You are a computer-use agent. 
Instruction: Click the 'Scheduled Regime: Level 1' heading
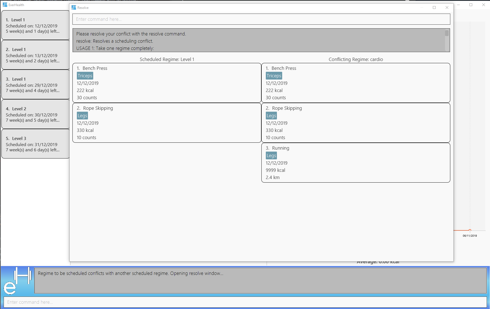(x=167, y=59)
